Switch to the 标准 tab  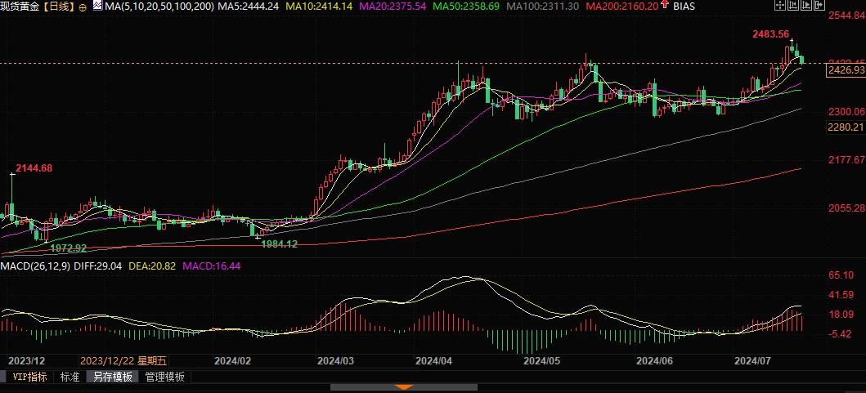tap(70, 377)
